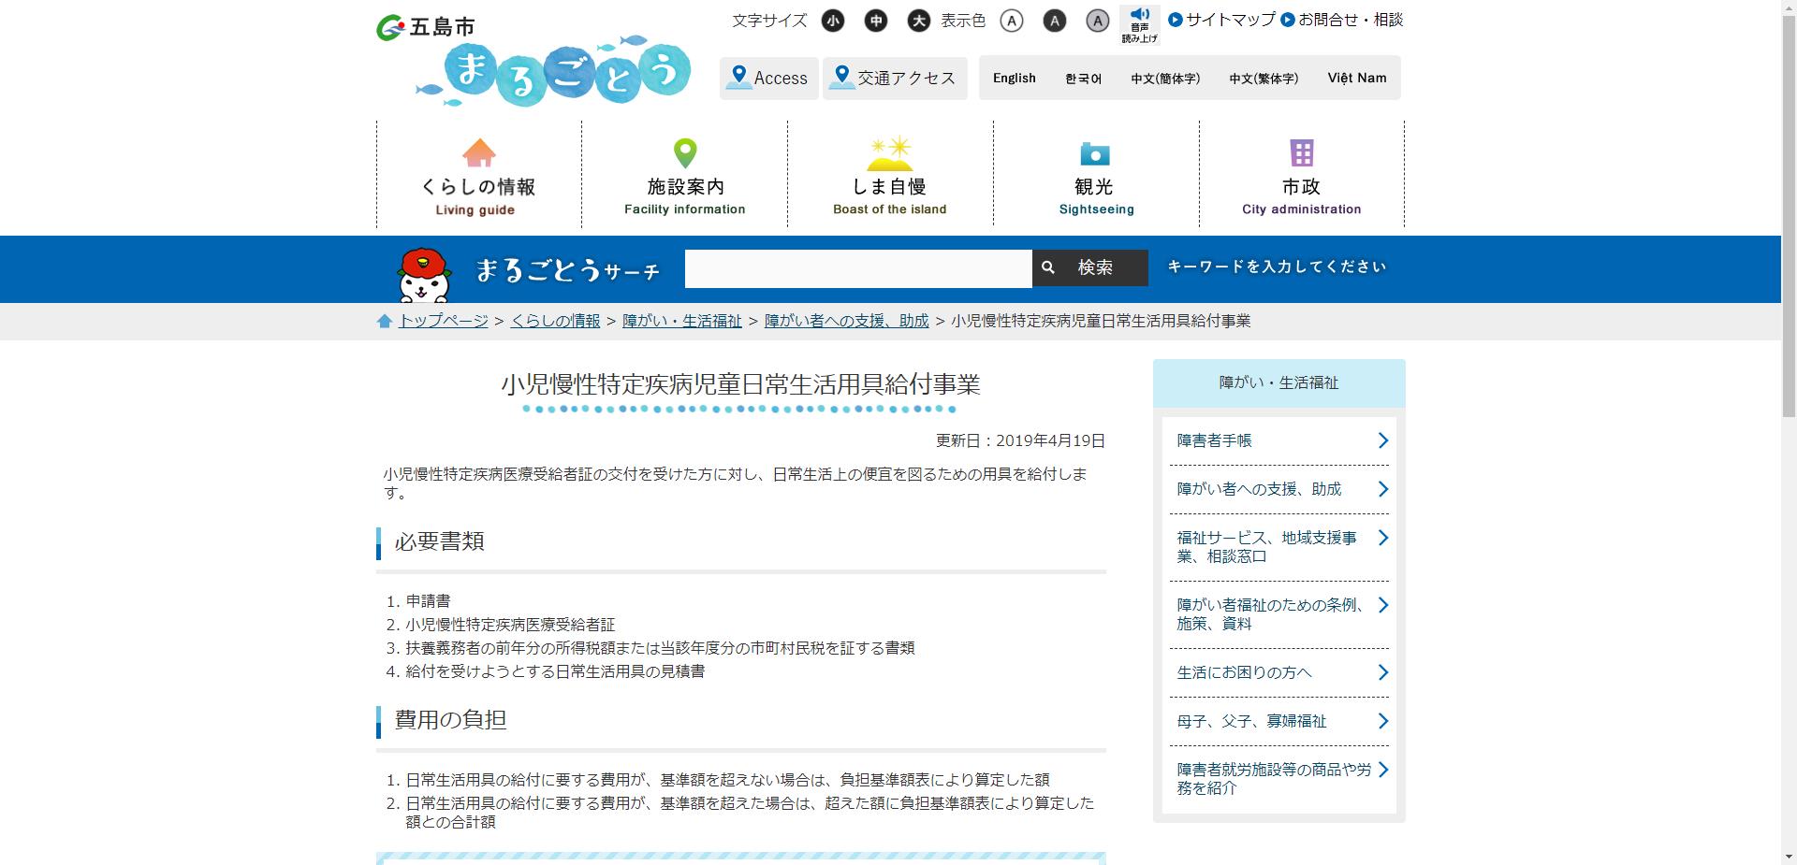Select the 市政 city administration icon

click(1301, 152)
